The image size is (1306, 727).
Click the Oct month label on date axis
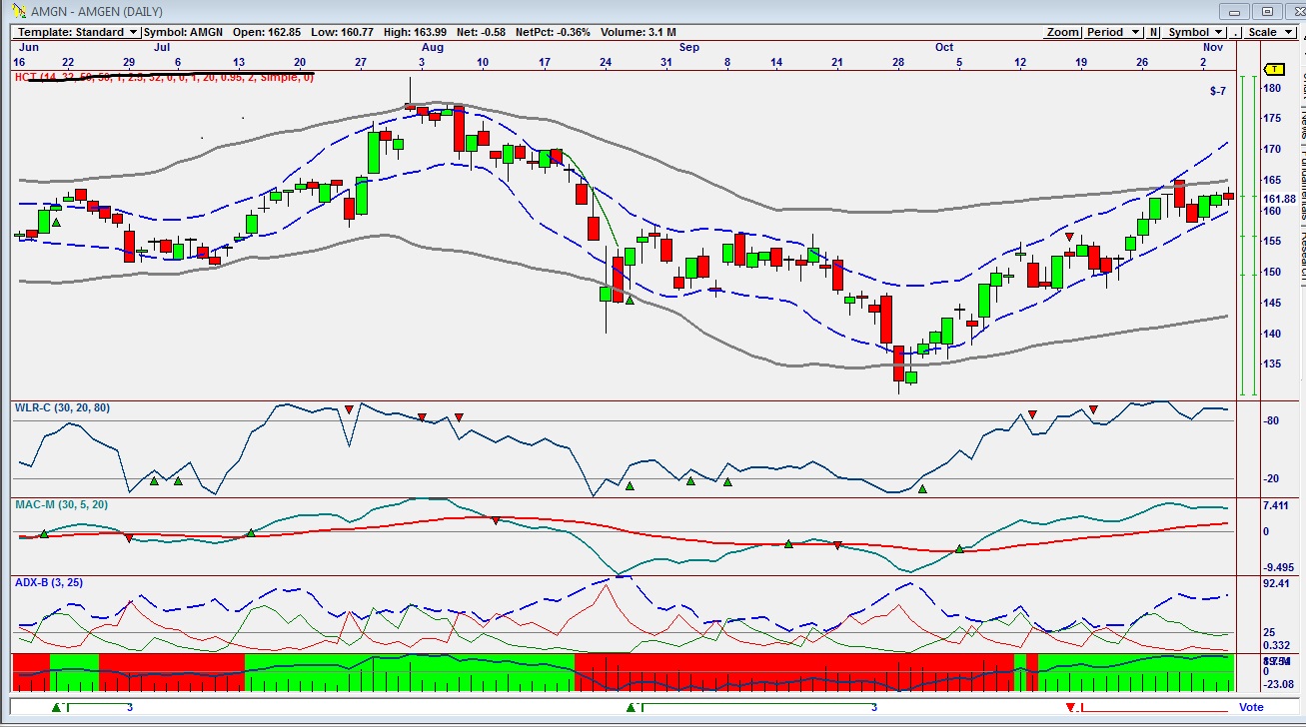tap(944, 47)
